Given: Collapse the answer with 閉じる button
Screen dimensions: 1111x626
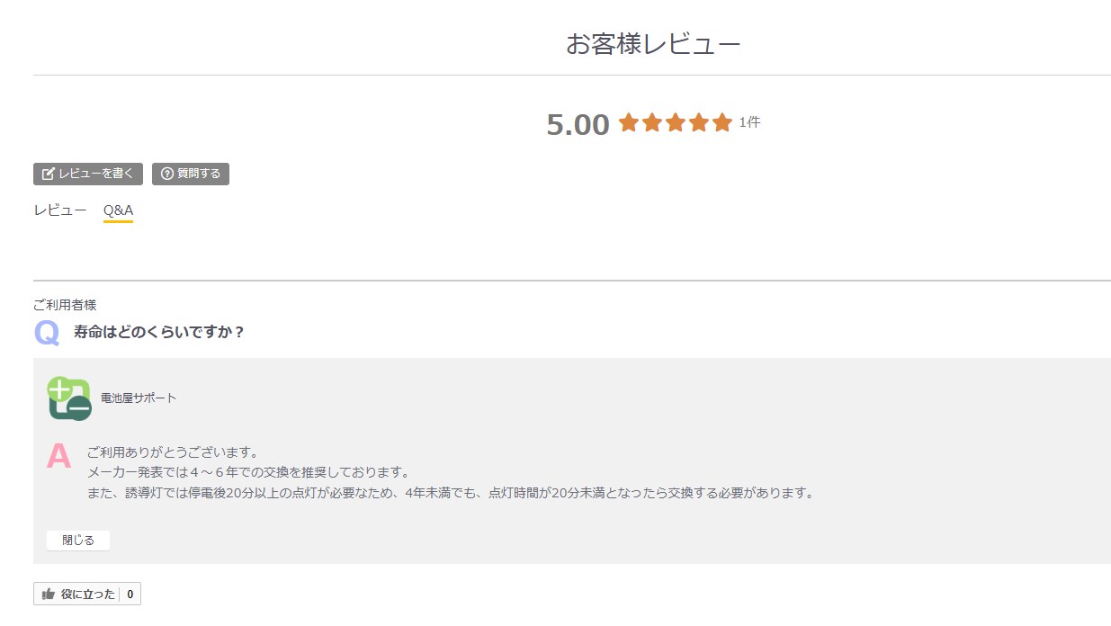Looking at the screenshot, I should tap(78, 541).
